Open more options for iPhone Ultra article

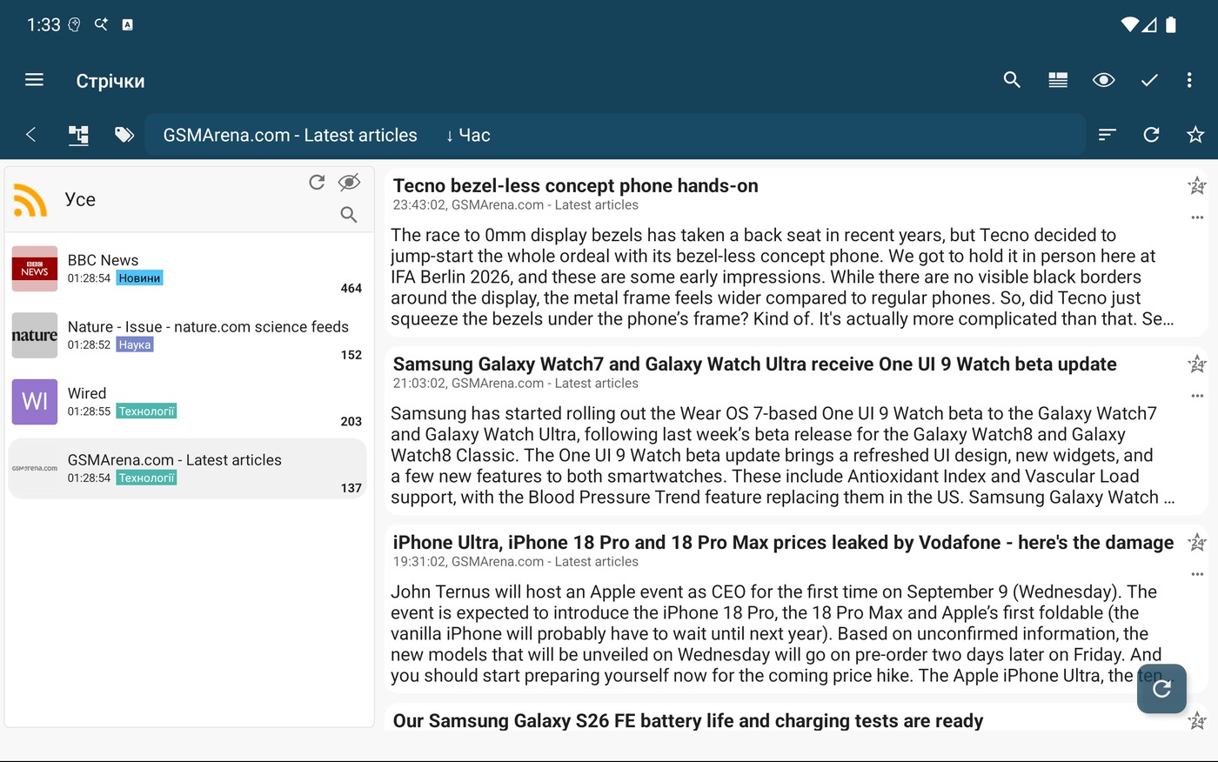coord(1197,574)
